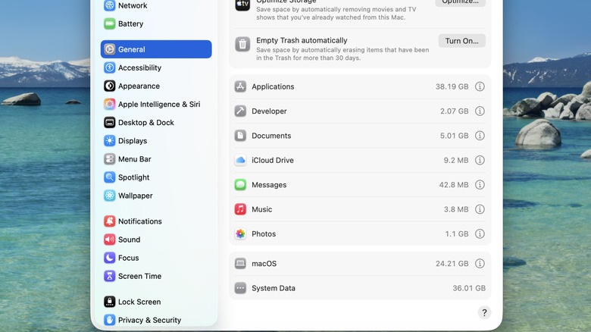Image resolution: width=591 pixels, height=332 pixels.
Task: Select the Lock Screen label in sidebar
Action: tap(139, 302)
